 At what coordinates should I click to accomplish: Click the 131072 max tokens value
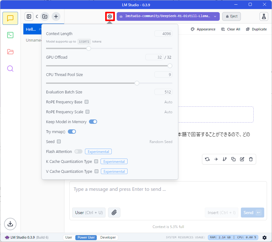[84, 42]
